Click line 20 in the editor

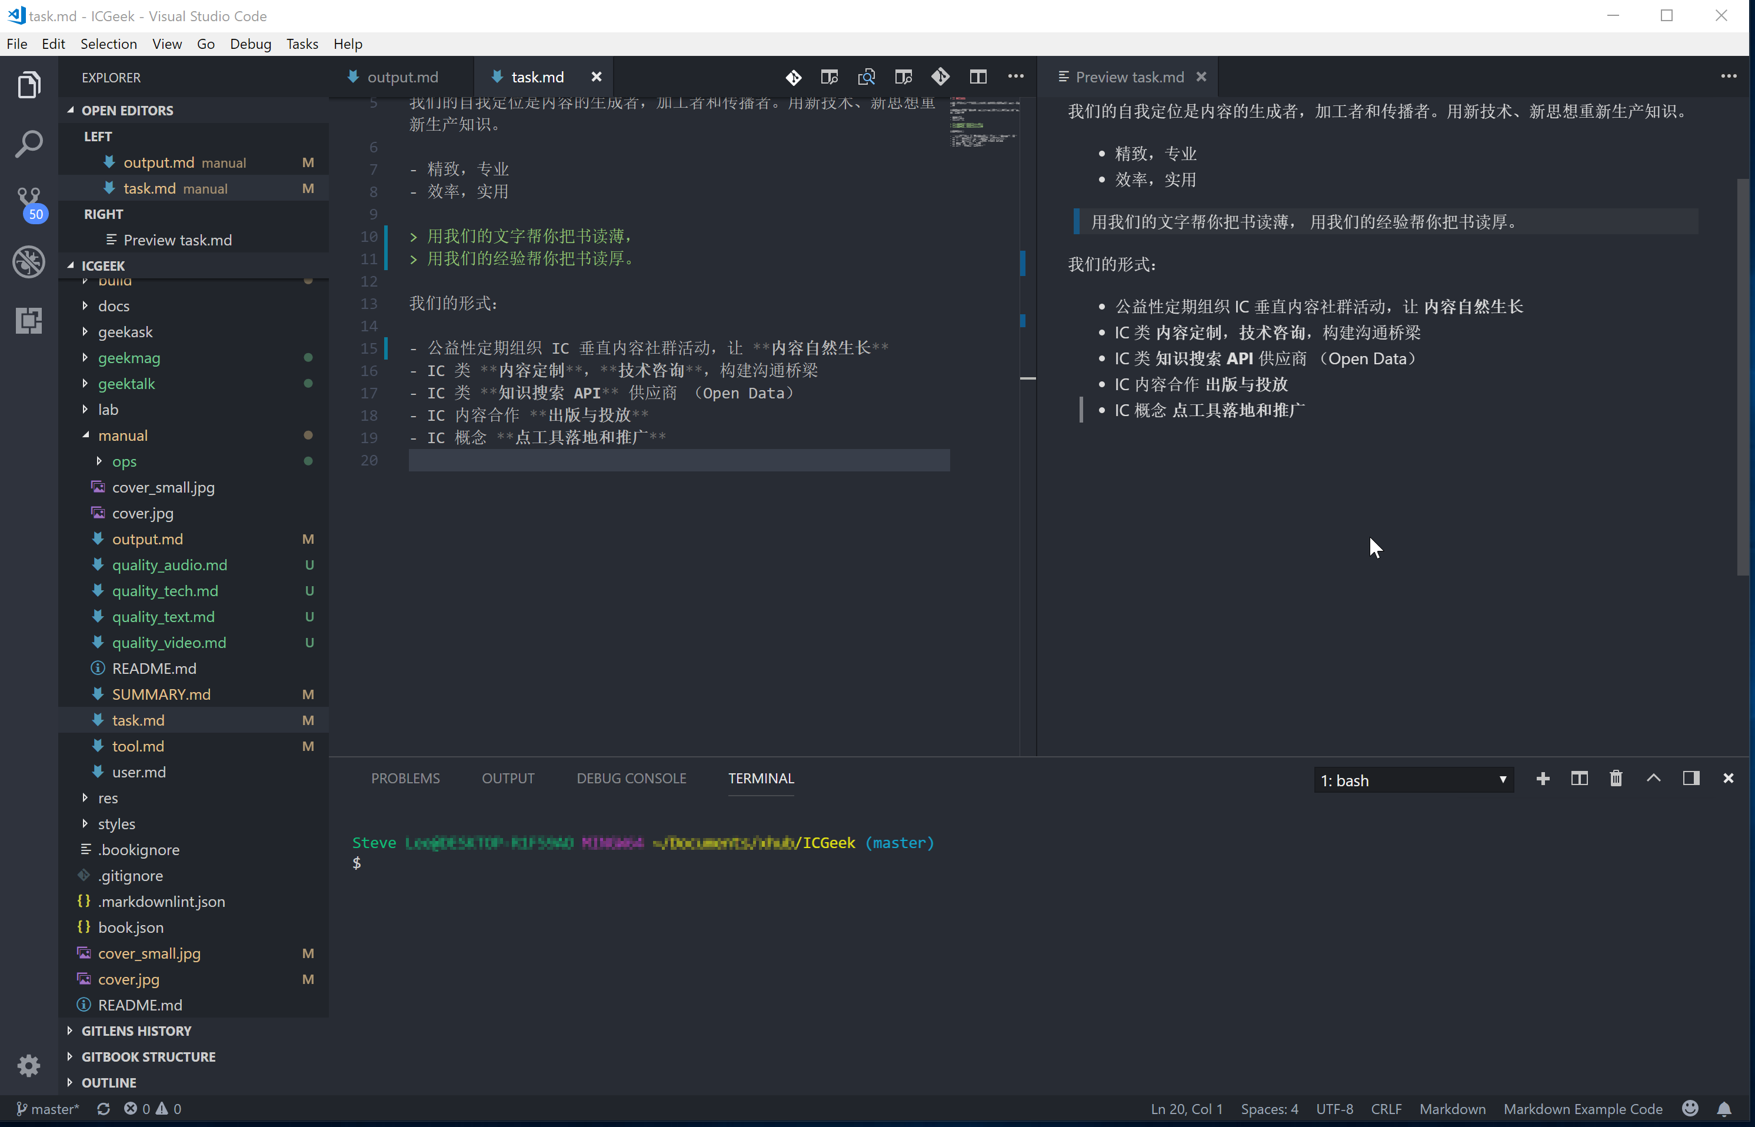pyautogui.click(x=679, y=460)
